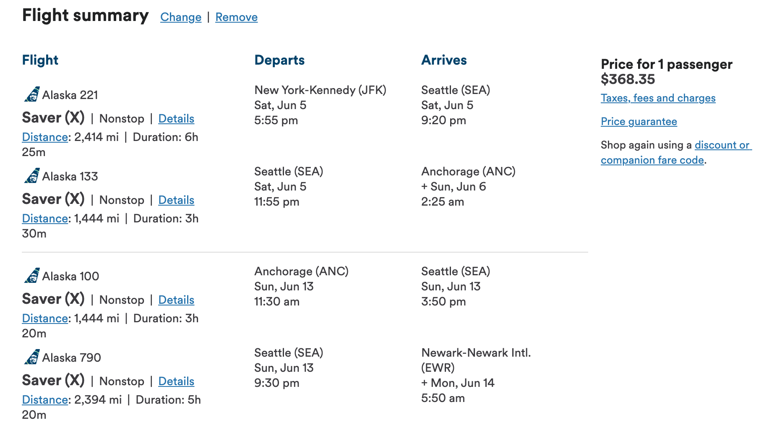Click the $368.35 price amount
782x428 pixels.
click(628, 79)
